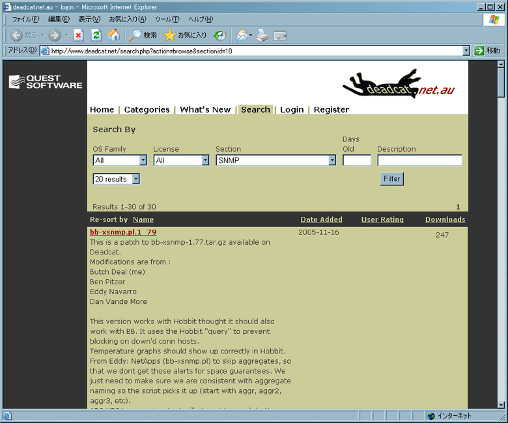Re-sort results by Name
Screen dimensions: 508x423
(x=143, y=219)
